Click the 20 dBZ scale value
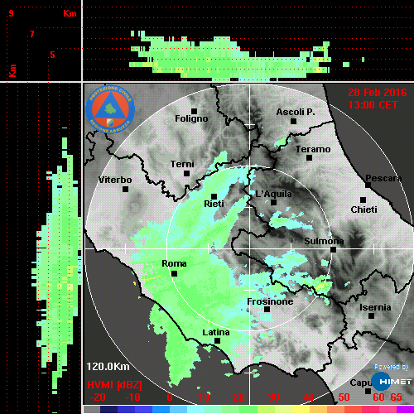The image size is (414, 414). coord(238,397)
